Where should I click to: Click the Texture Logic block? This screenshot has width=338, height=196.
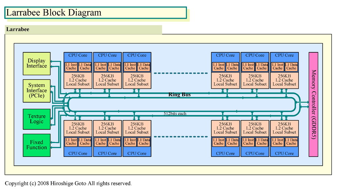pyautogui.click(x=37, y=119)
